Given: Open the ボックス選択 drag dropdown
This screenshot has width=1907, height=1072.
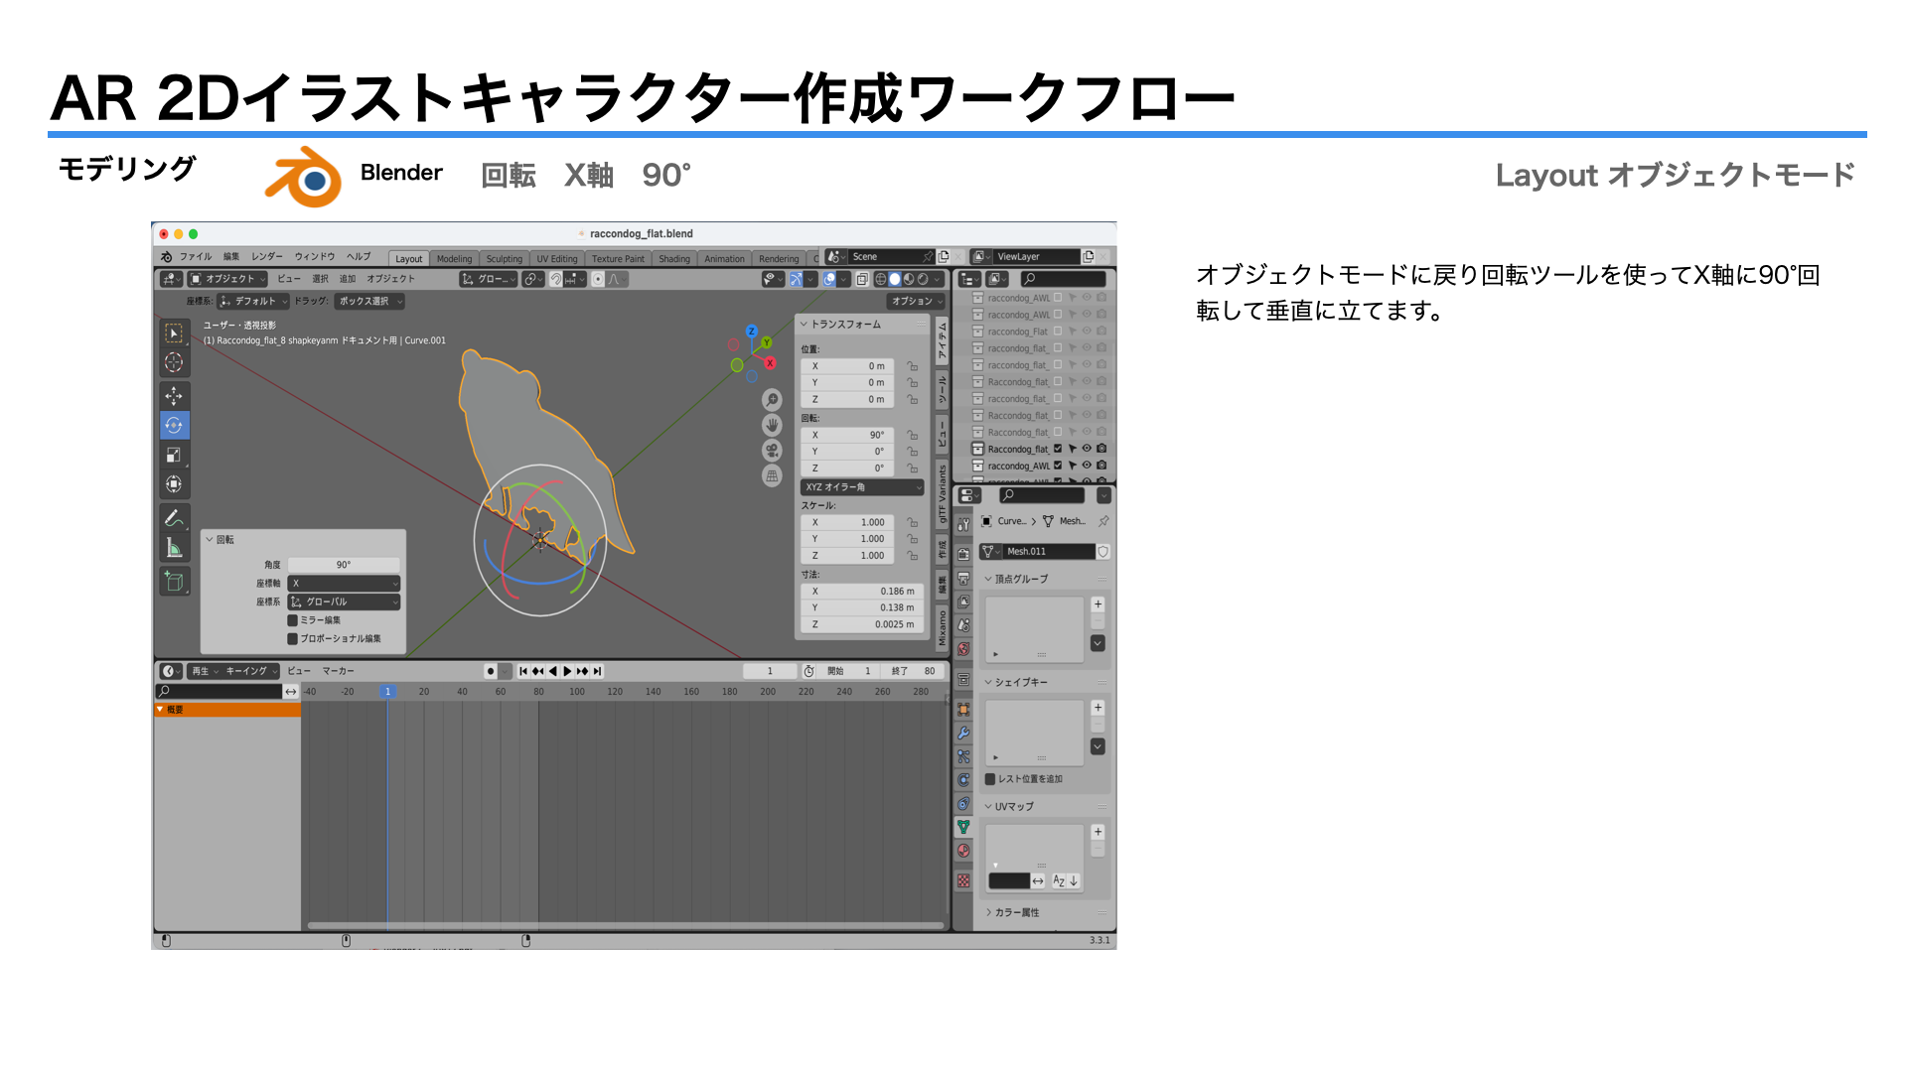Looking at the screenshot, I should click(x=369, y=302).
